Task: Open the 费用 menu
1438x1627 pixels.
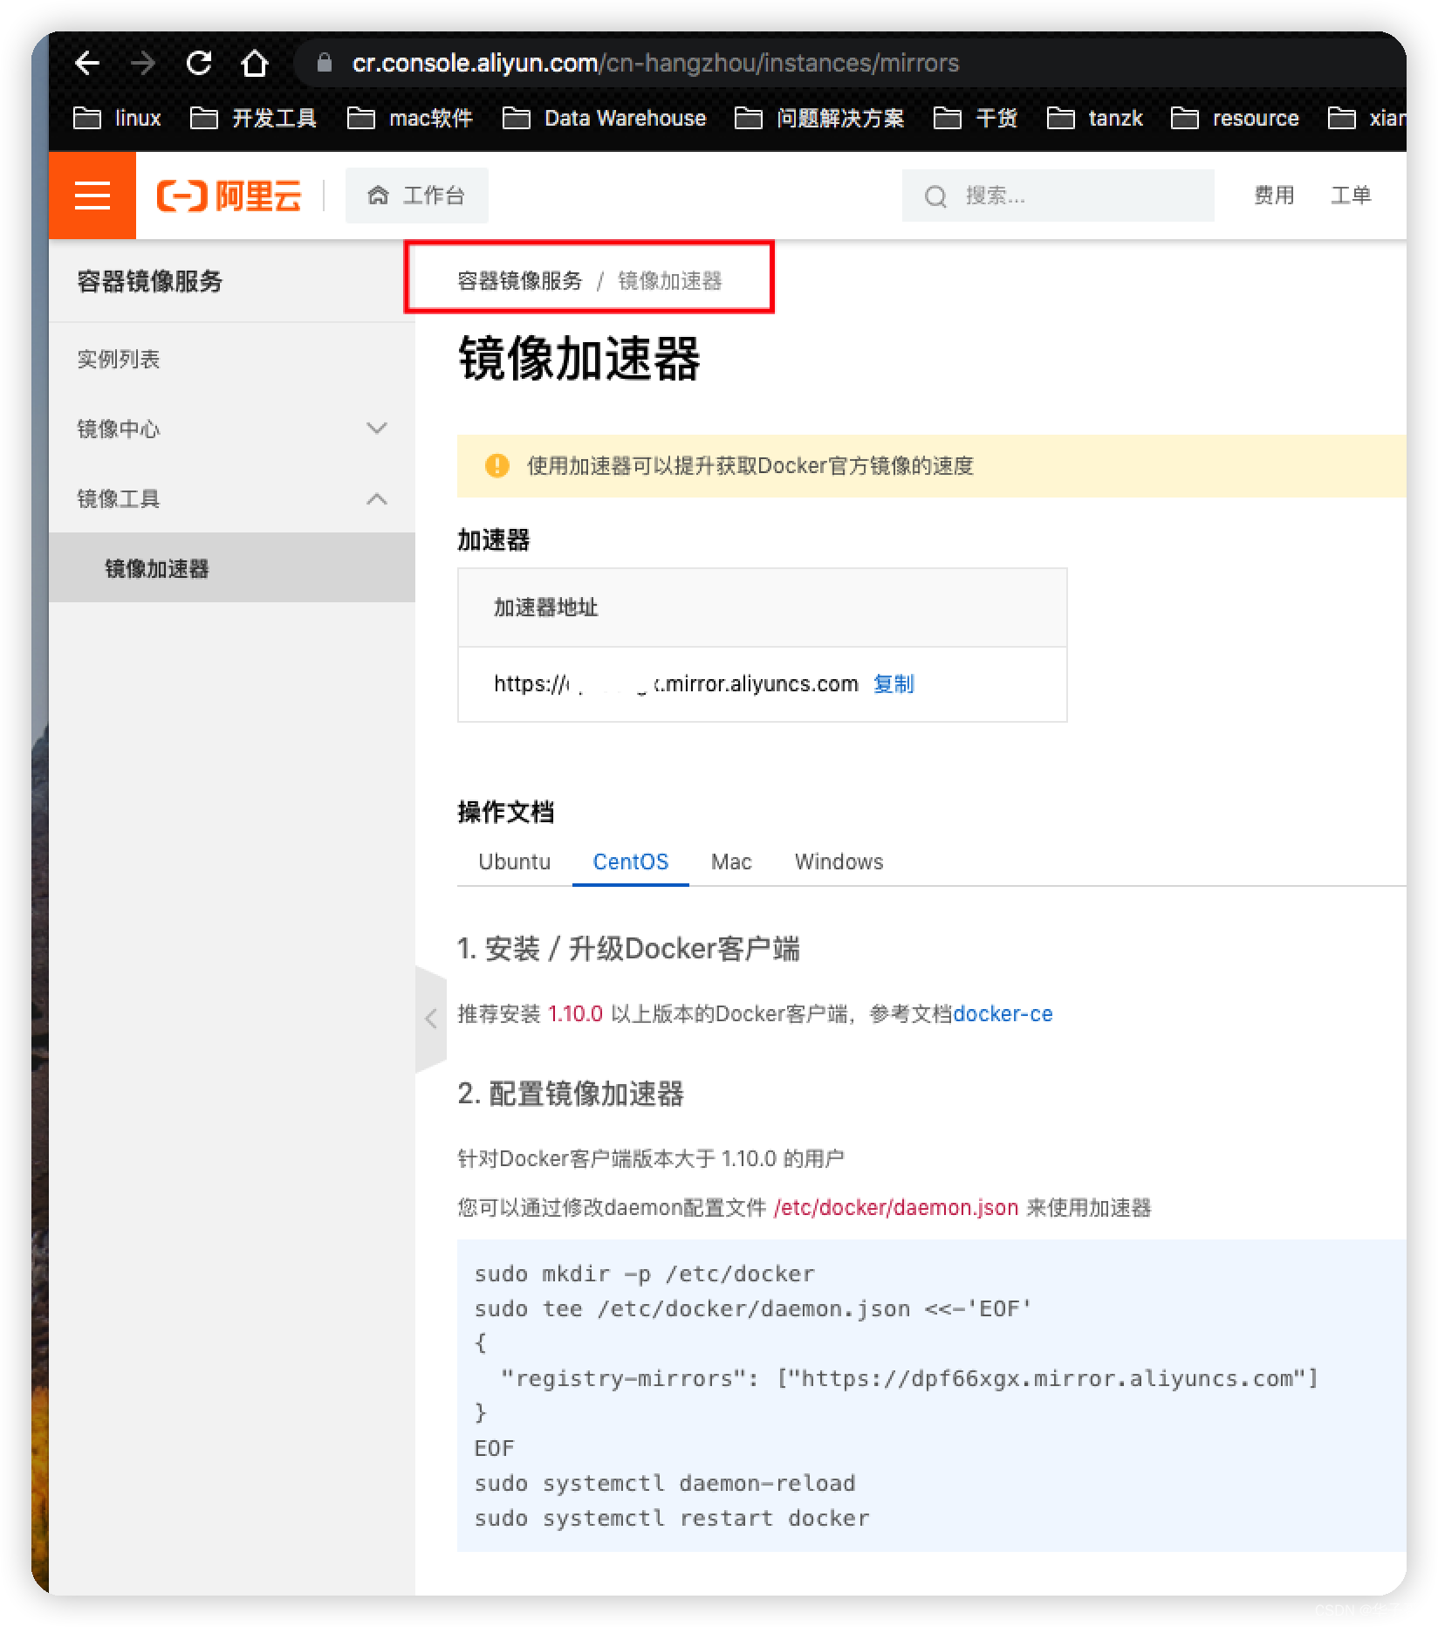Action: [1274, 196]
